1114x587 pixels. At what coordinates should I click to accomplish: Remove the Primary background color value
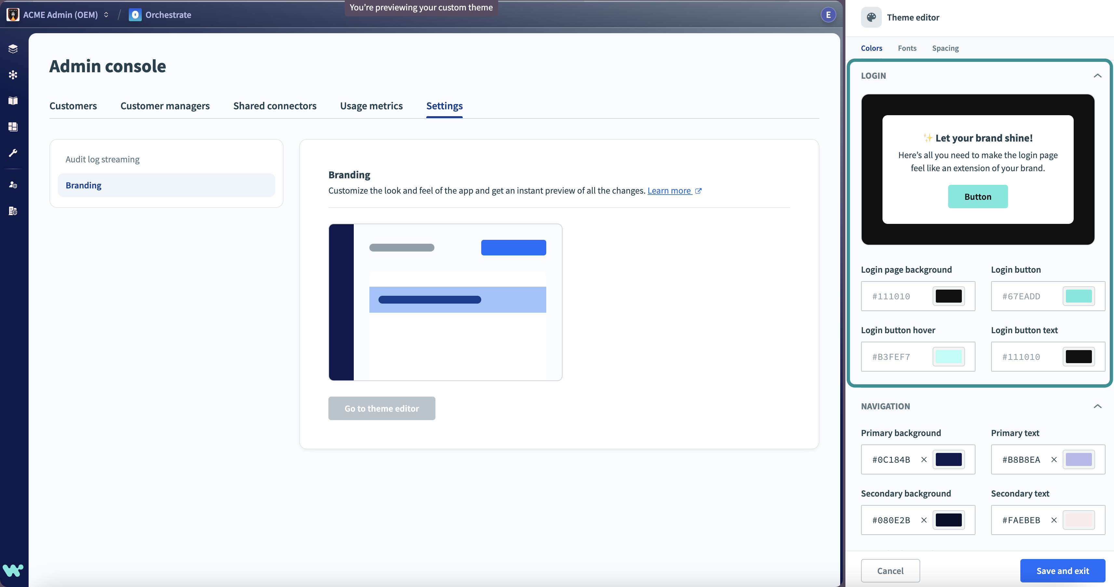click(x=924, y=459)
